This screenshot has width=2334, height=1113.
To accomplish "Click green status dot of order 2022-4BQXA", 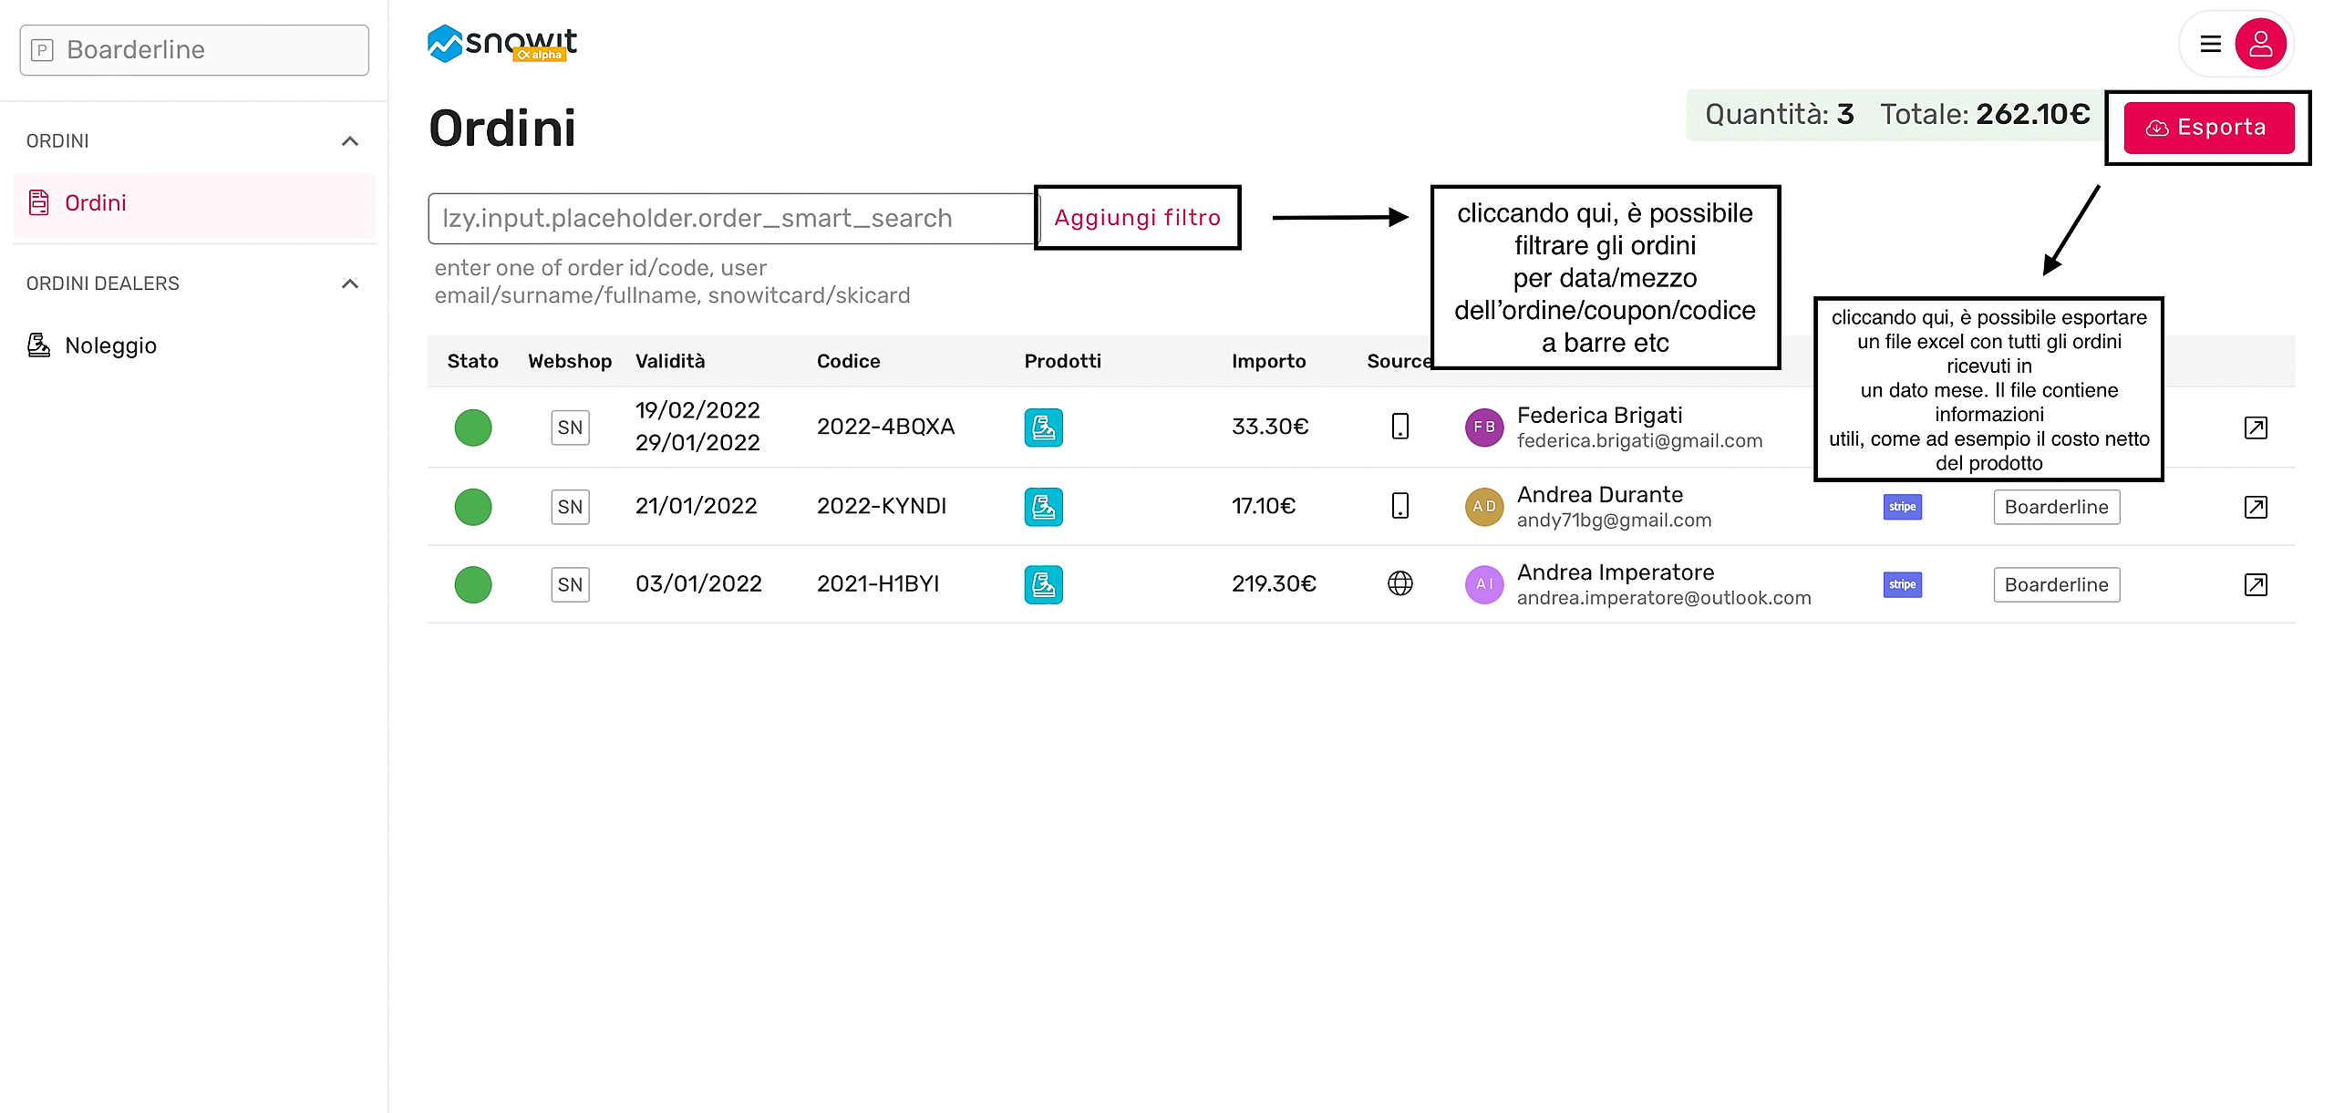I will point(472,428).
